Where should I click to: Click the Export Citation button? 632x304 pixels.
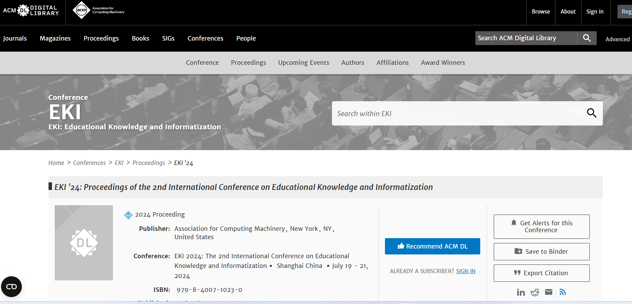coord(542,273)
